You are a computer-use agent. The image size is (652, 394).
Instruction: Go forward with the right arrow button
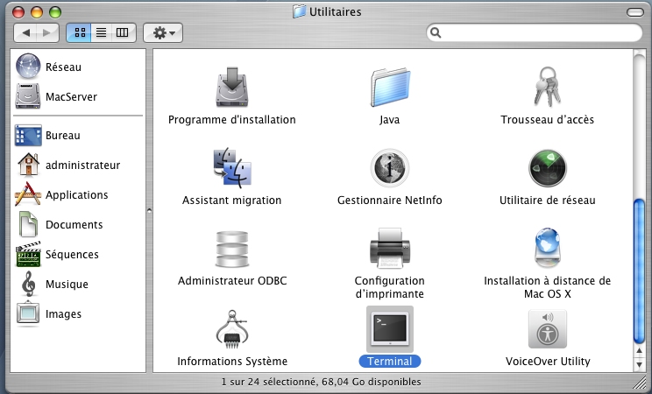point(47,33)
